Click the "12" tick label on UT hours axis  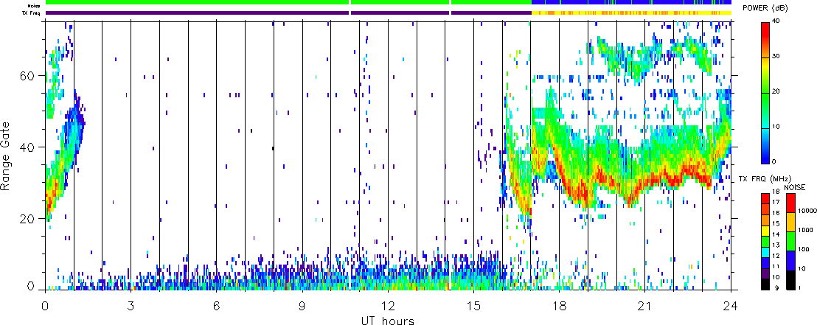[388, 307]
